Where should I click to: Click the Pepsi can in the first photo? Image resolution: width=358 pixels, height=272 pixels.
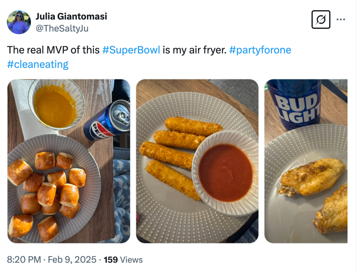[x=107, y=121]
